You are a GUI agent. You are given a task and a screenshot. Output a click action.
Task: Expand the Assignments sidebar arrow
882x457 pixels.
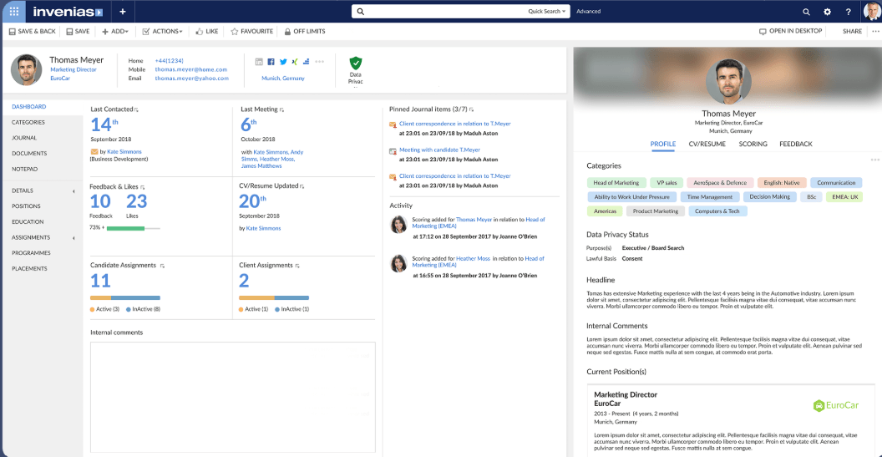(73, 238)
